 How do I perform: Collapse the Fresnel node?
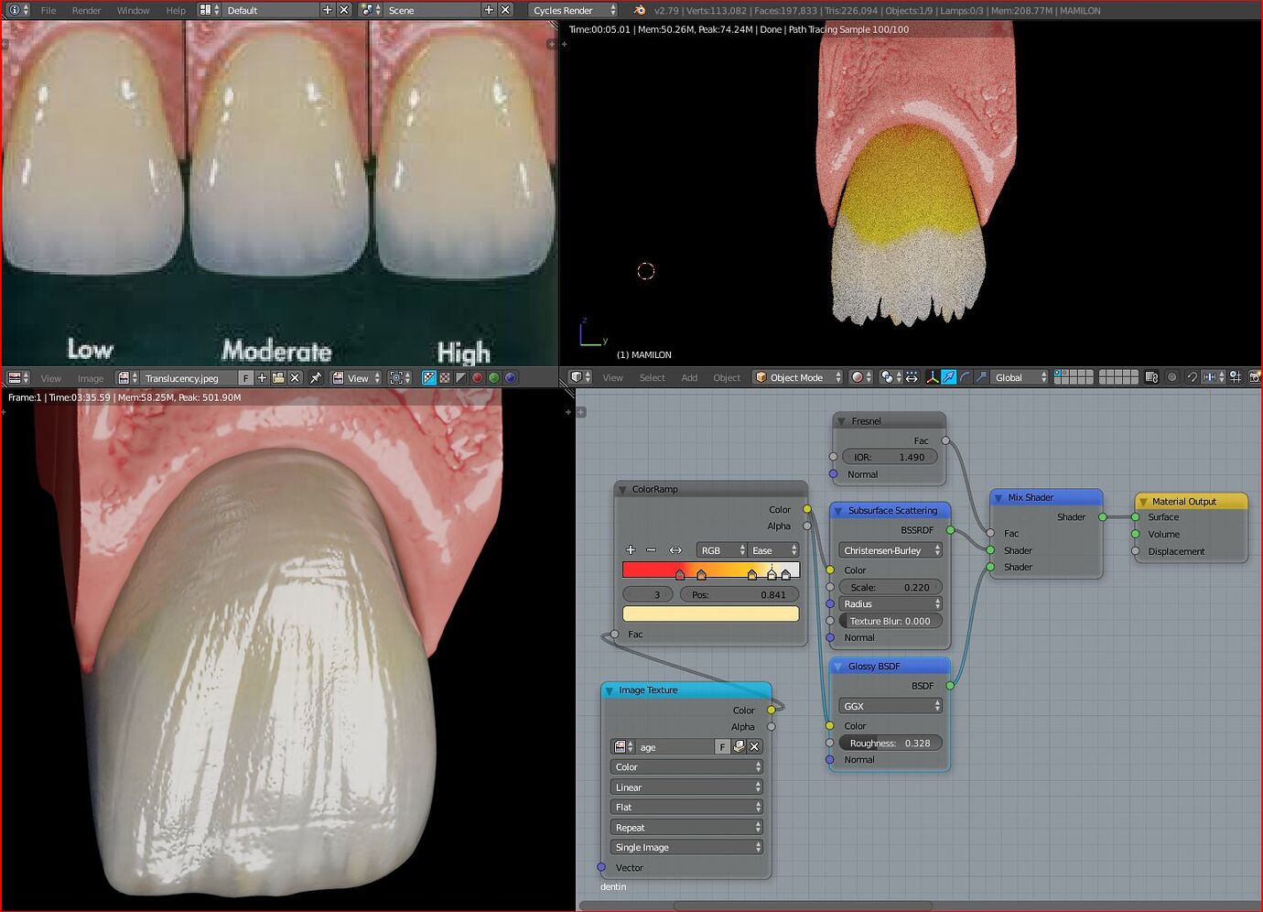click(842, 421)
